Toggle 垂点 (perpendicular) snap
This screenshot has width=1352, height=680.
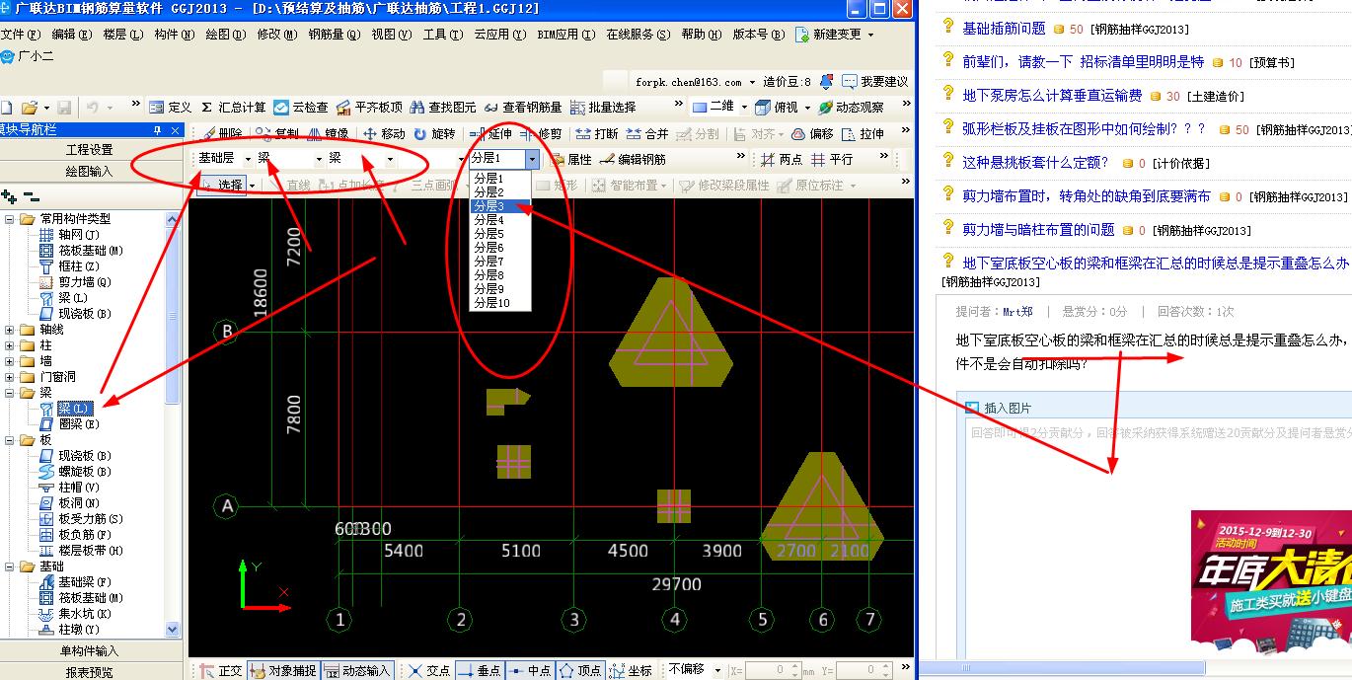[x=480, y=670]
